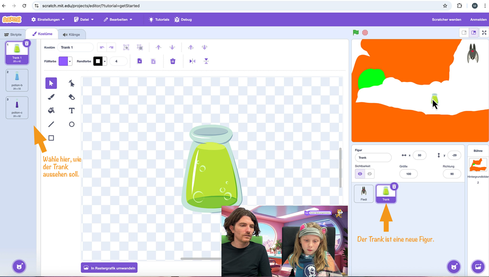Click the trash Delete icon in toolbar
This screenshot has height=277, width=489.
tap(173, 61)
